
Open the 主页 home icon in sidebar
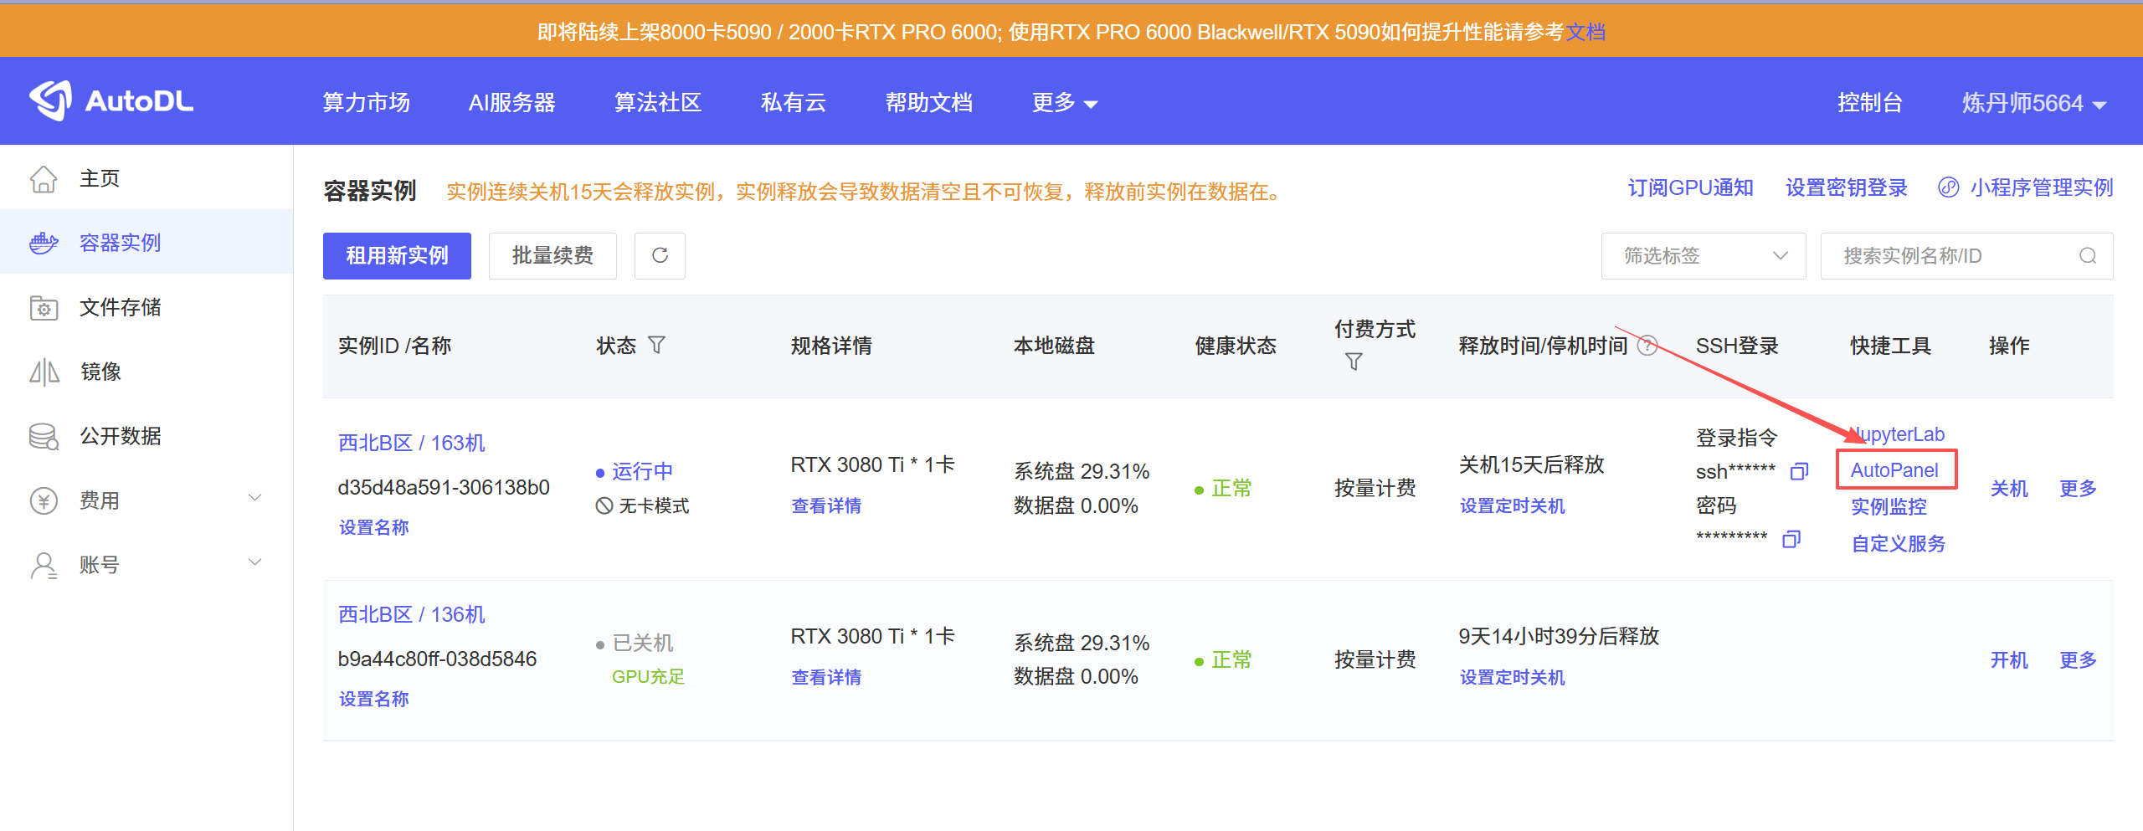click(x=44, y=177)
